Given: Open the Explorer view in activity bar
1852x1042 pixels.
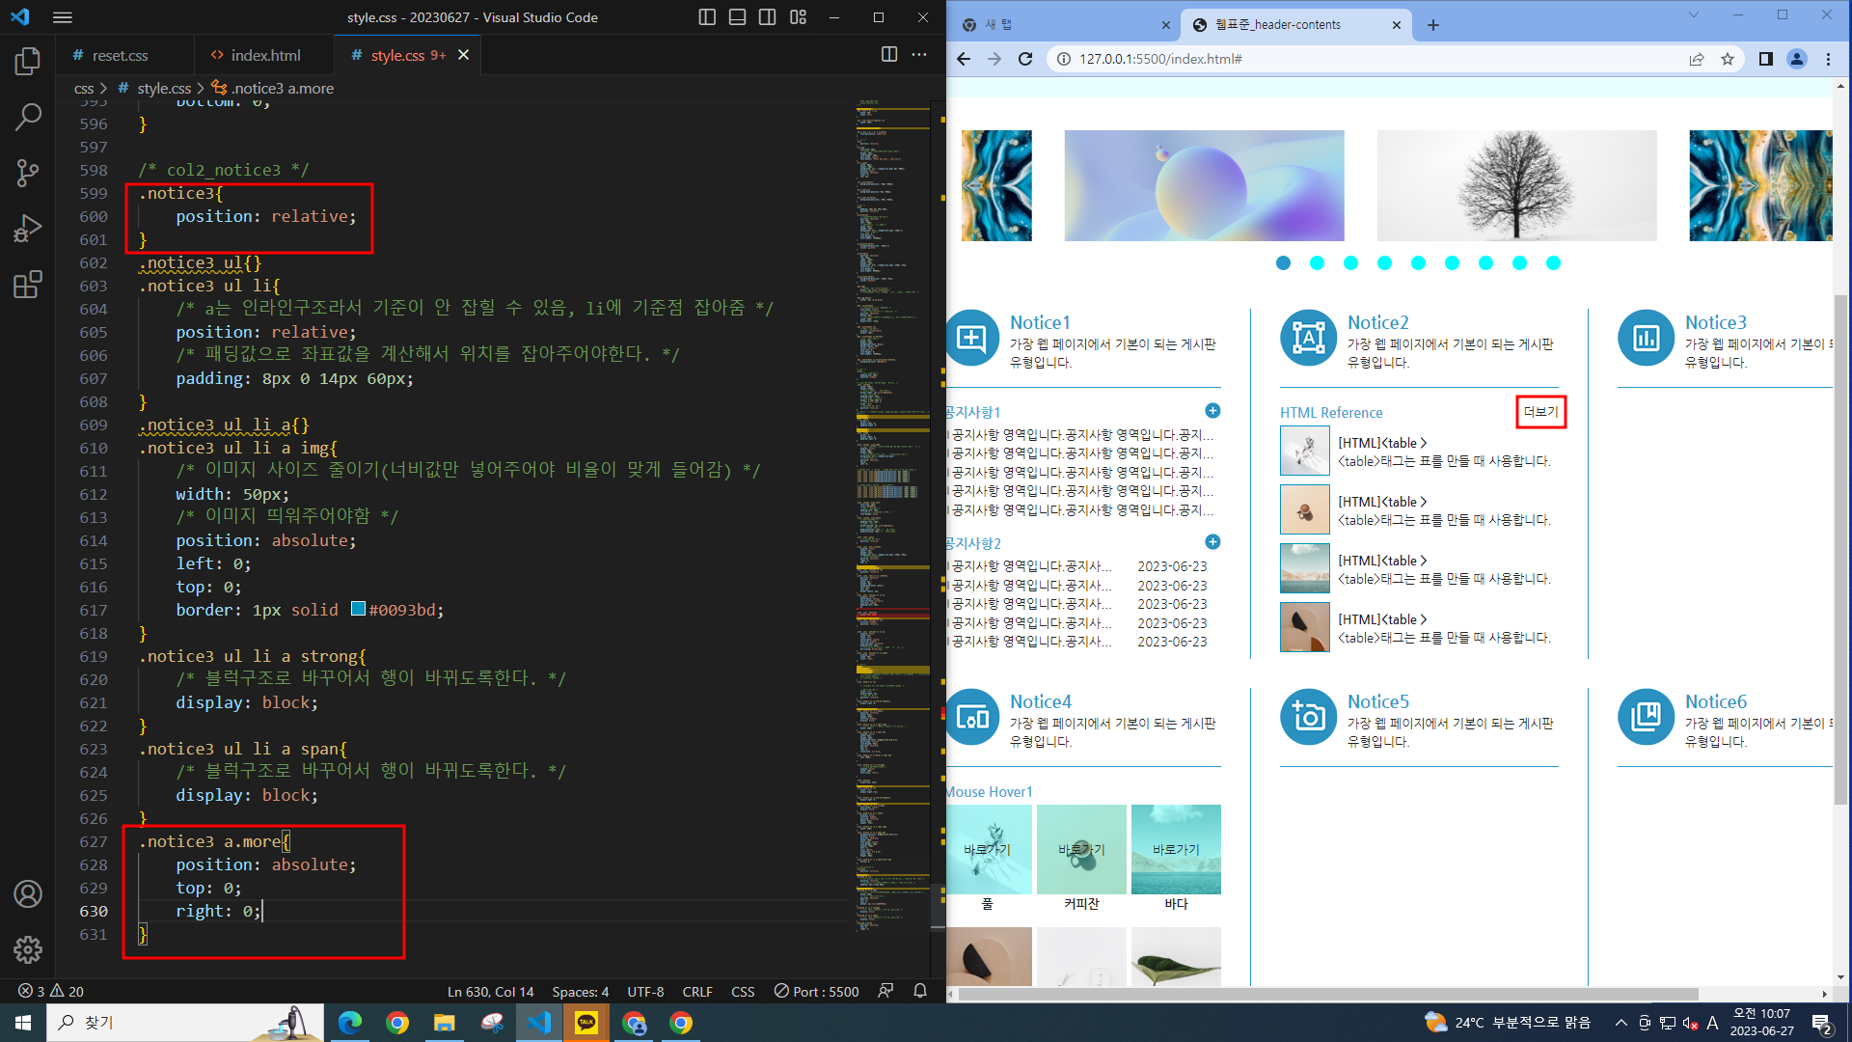Looking at the screenshot, I should [28, 62].
